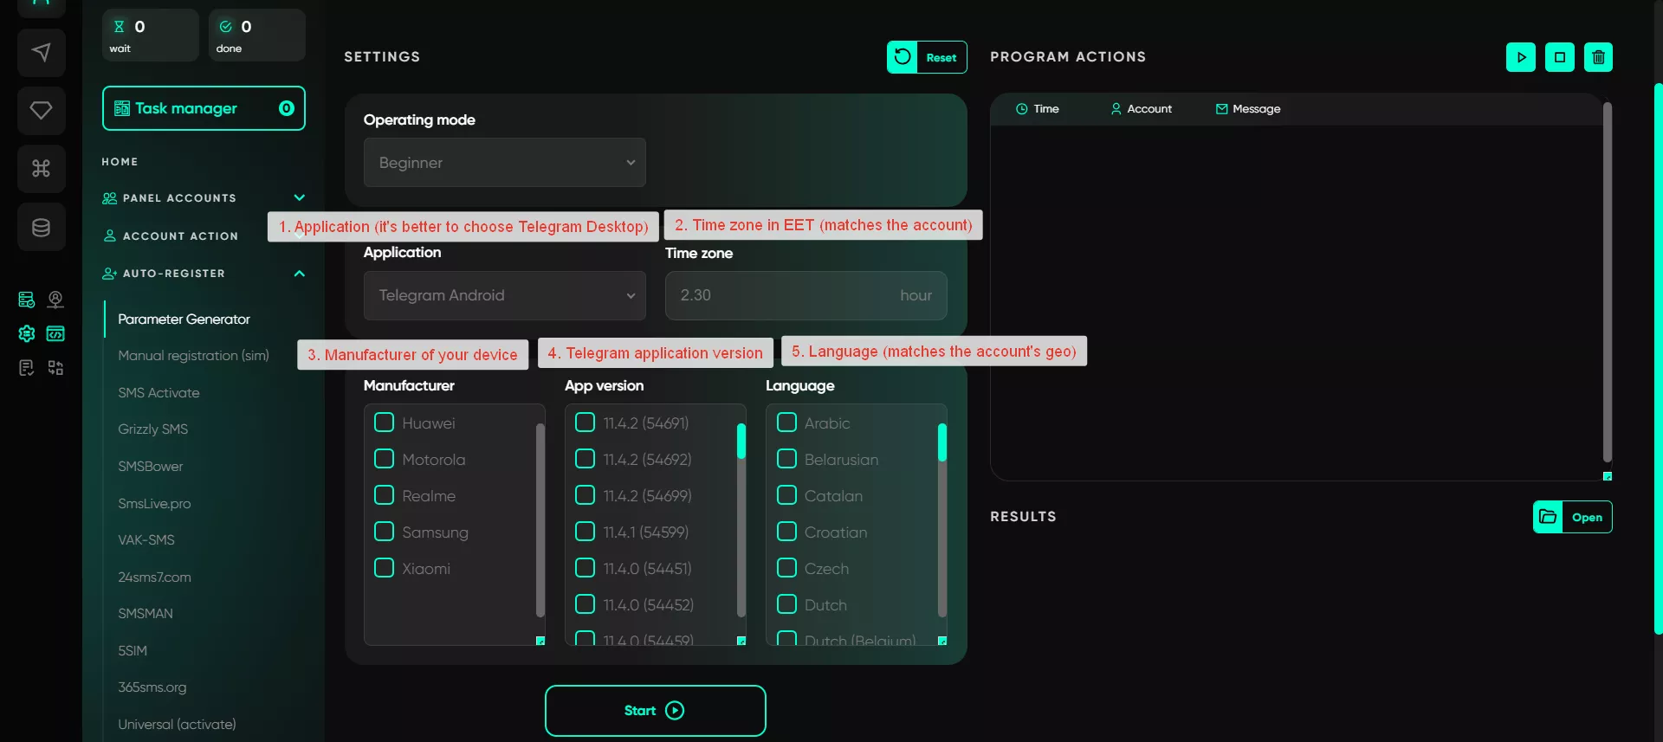Viewport: 1663px width, 742px height.
Task: Open the Parameter Generator page
Action: pyautogui.click(x=184, y=319)
